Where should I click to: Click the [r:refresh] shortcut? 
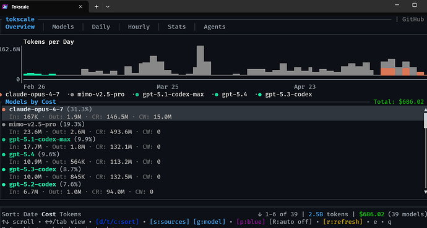tap(343, 222)
